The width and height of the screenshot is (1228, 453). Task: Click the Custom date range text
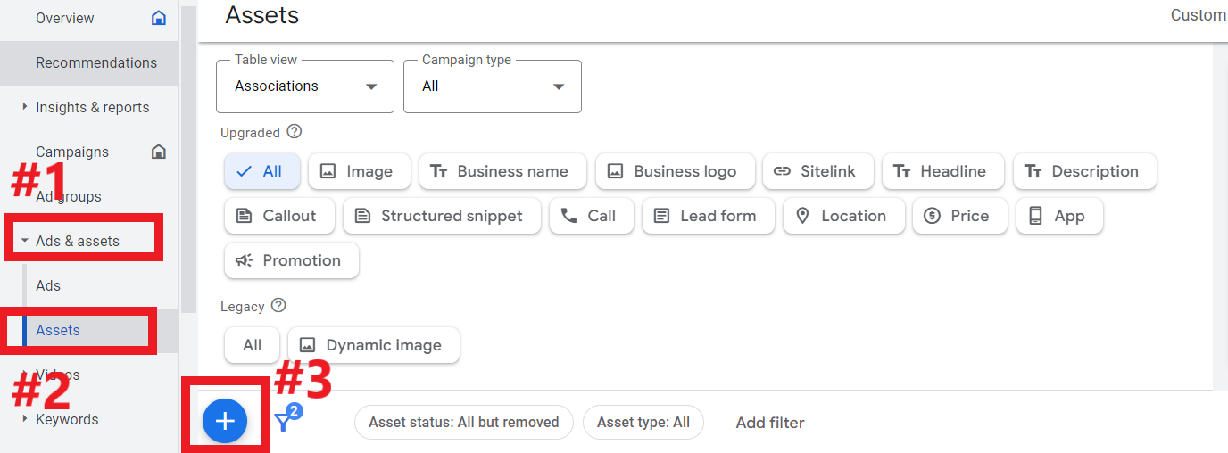pos(1199,15)
